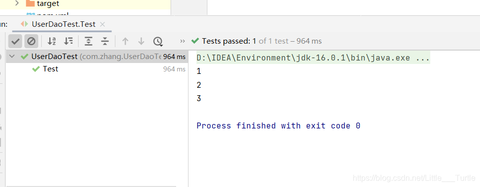Click 'Process finished with exit code 0' text

(x=278, y=125)
